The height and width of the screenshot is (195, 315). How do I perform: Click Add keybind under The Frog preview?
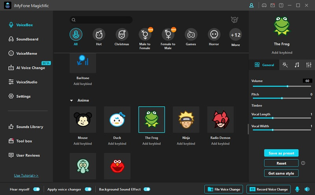click(x=282, y=52)
